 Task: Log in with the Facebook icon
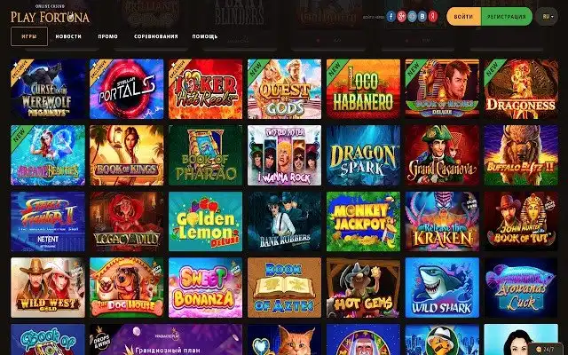(390, 16)
